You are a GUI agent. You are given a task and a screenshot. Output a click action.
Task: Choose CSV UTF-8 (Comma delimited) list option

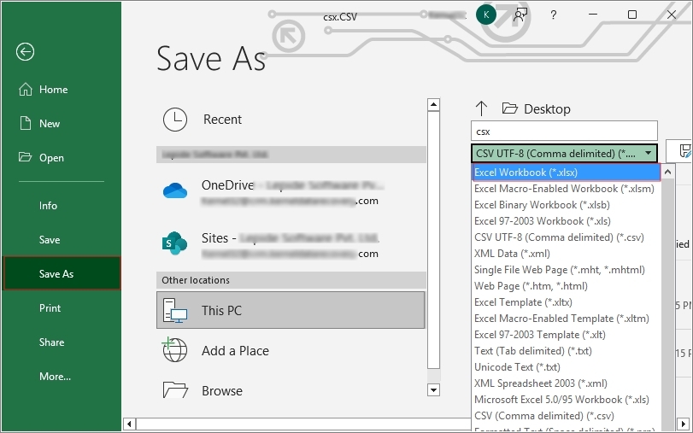click(567, 237)
